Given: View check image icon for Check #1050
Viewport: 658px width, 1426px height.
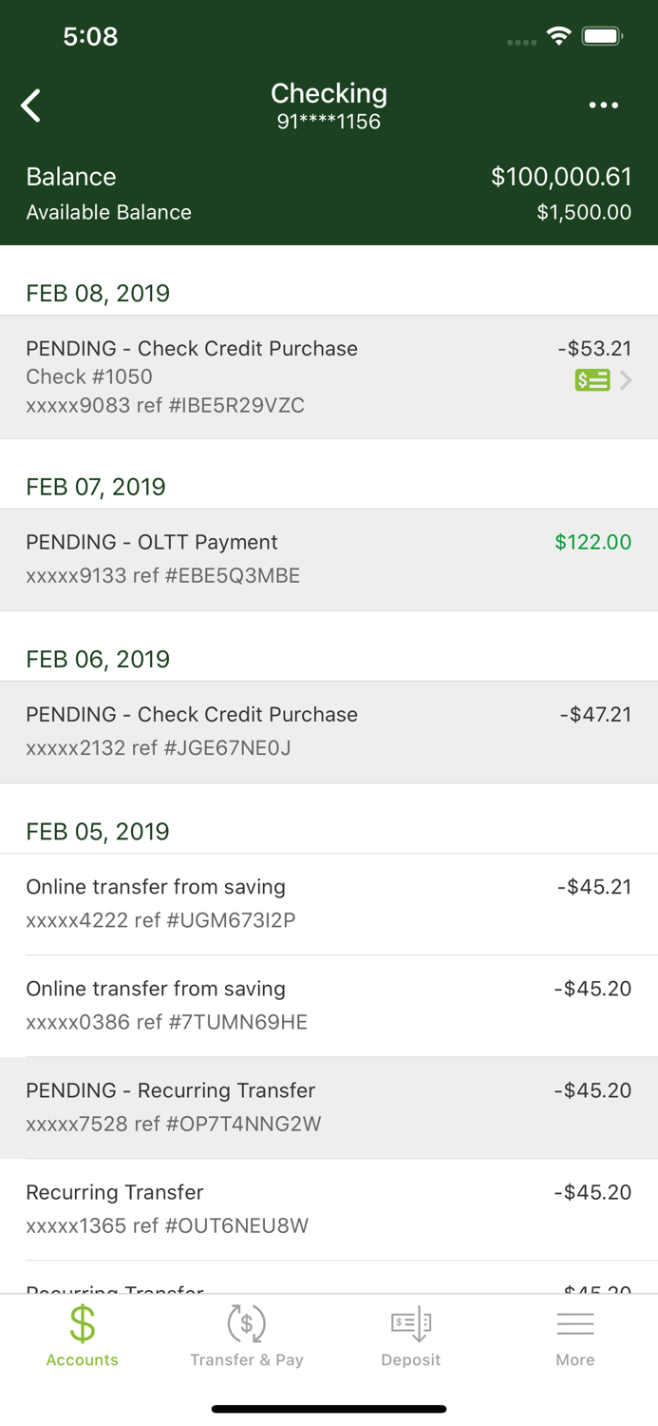Looking at the screenshot, I should tap(592, 380).
